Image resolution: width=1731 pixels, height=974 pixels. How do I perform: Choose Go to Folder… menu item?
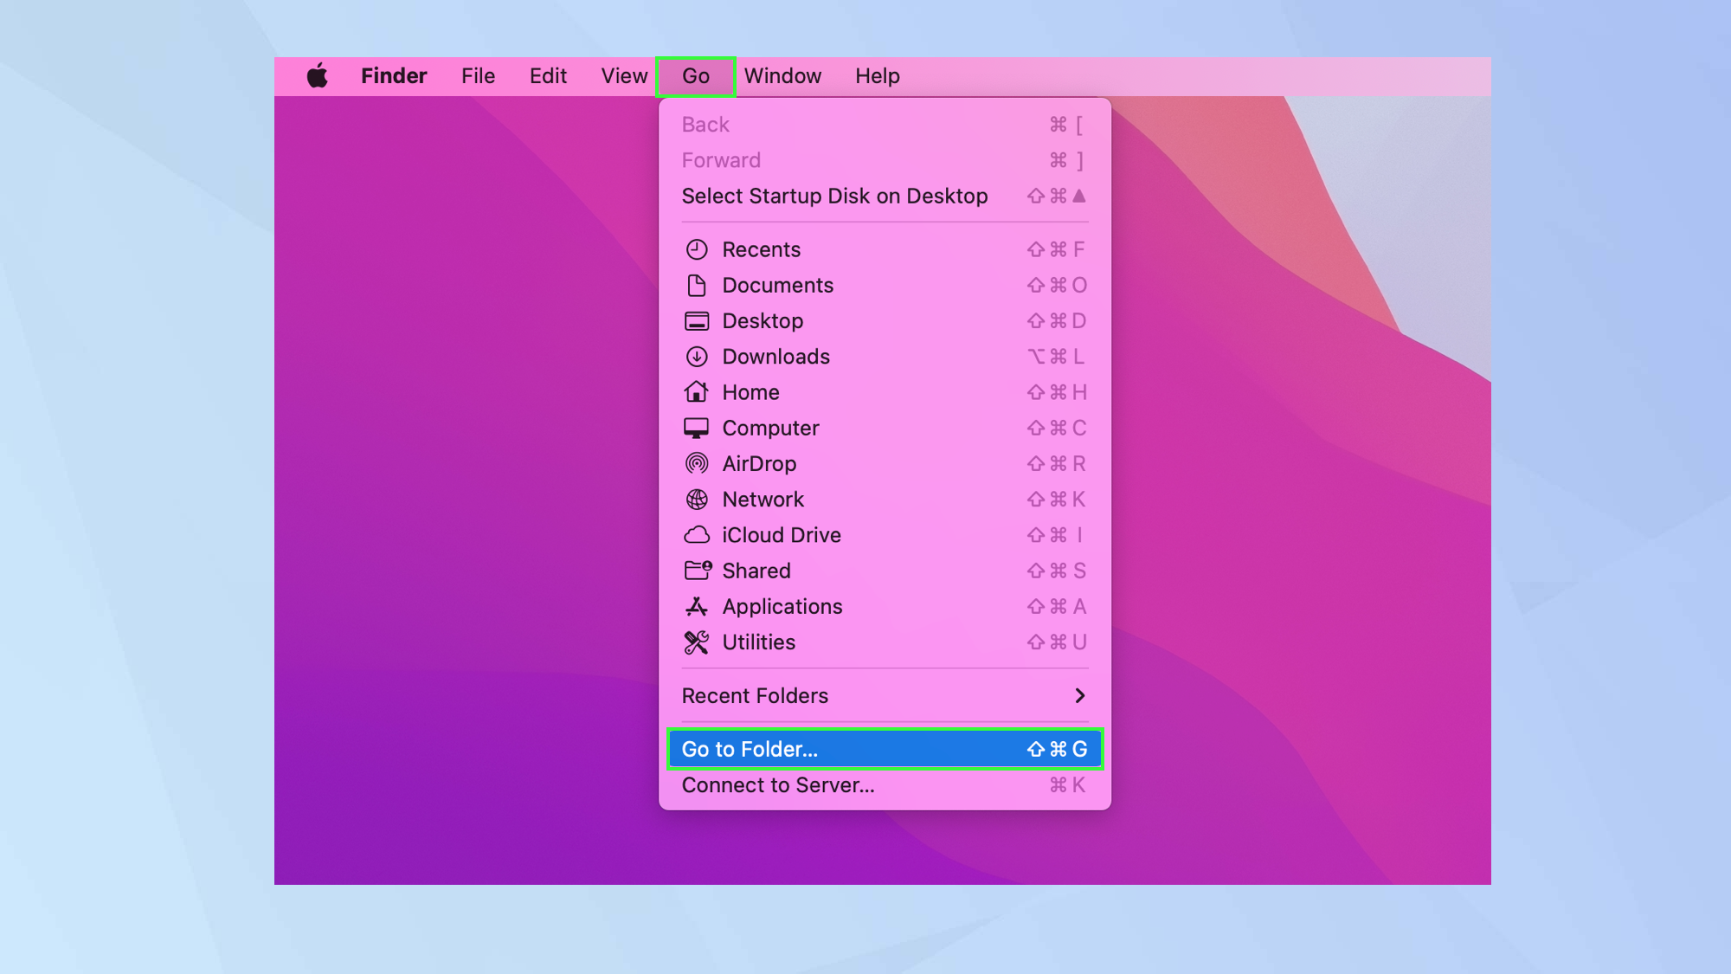[885, 749]
